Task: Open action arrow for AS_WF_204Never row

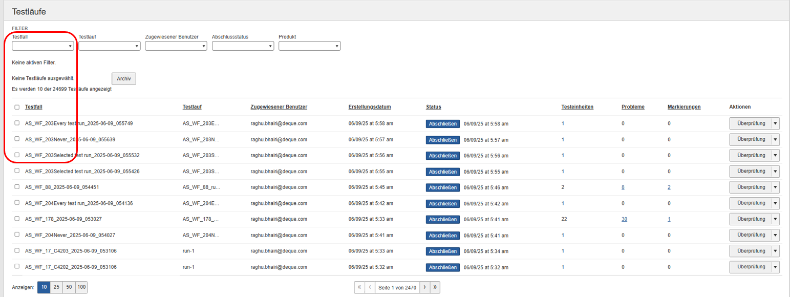Action: (x=775, y=236)
